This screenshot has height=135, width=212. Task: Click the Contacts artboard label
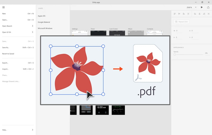click(x=150, y=29)
